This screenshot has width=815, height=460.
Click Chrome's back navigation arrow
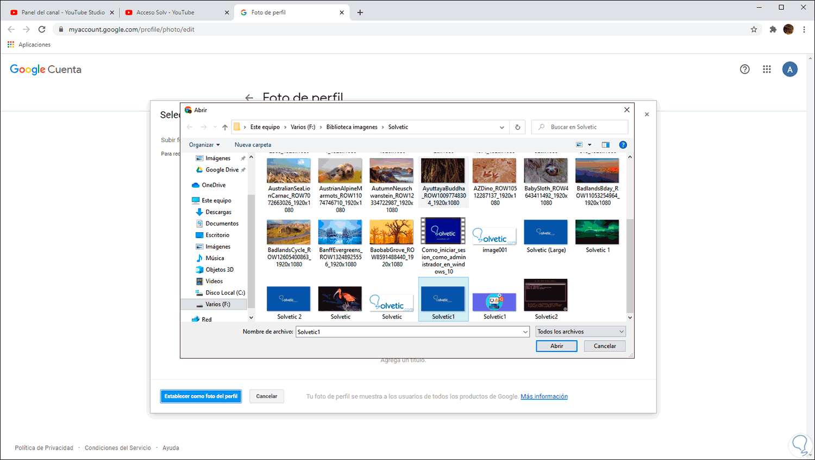[11, 29]
